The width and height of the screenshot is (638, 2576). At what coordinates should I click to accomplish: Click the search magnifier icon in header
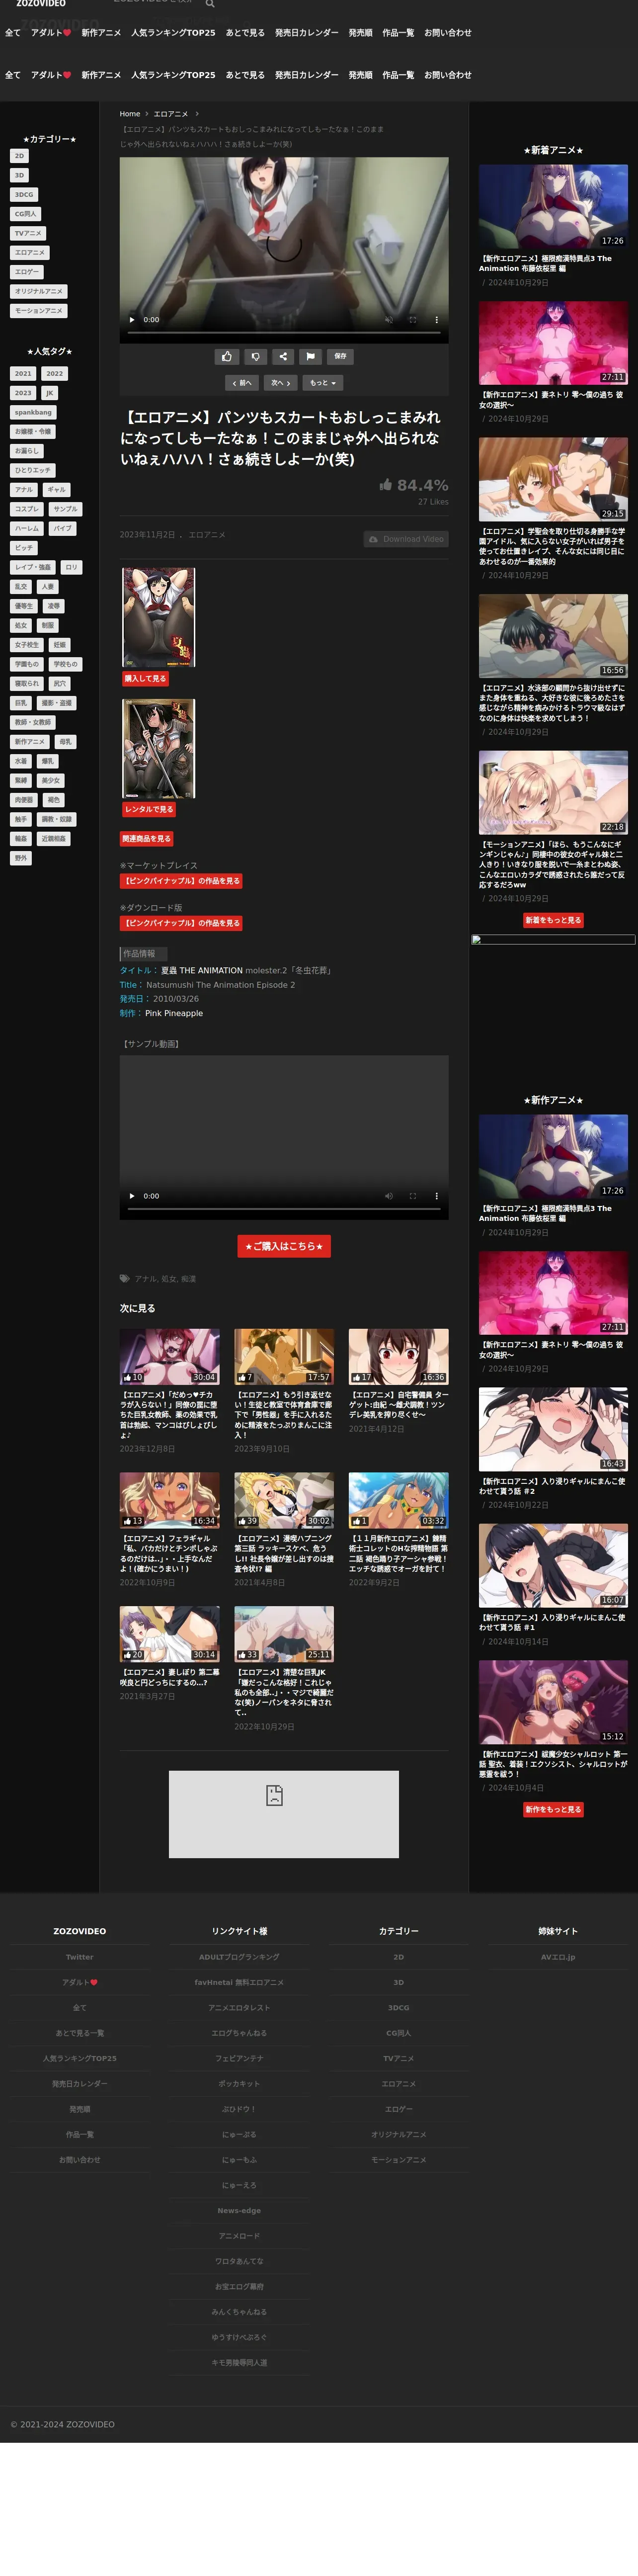(x=210, y=4)
